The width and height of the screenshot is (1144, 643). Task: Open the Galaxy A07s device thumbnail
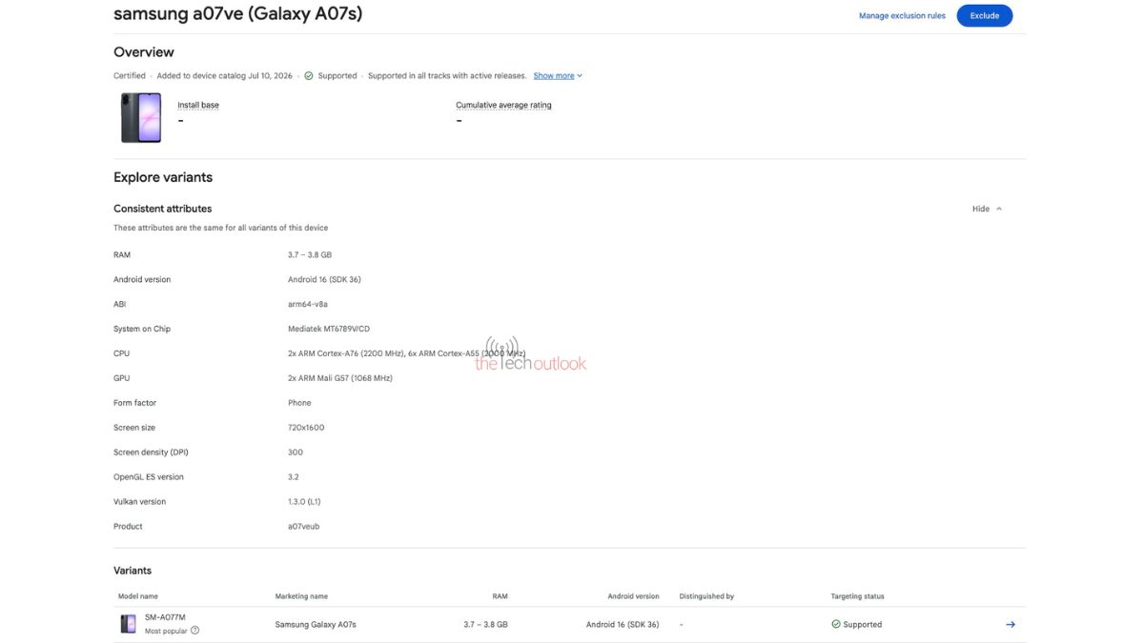[x=141, y=118]
